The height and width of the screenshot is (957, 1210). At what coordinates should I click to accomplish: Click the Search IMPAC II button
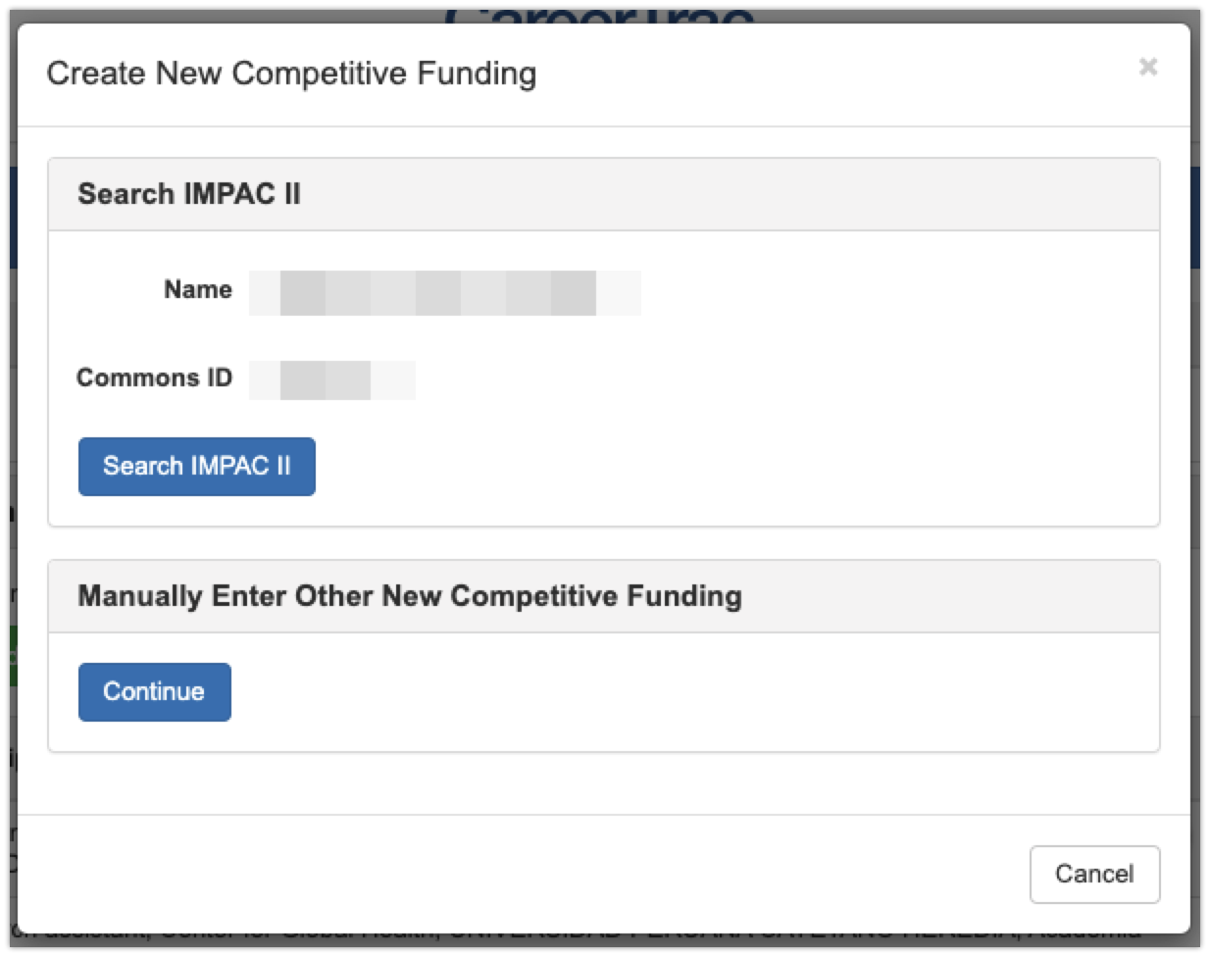pyautogui.click(x=197, y=467)
